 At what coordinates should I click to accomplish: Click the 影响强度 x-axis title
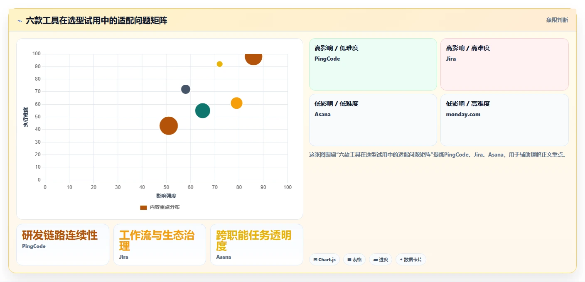tap(166, 196)
